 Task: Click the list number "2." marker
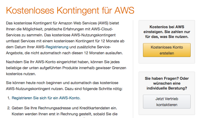coord(8,108)
